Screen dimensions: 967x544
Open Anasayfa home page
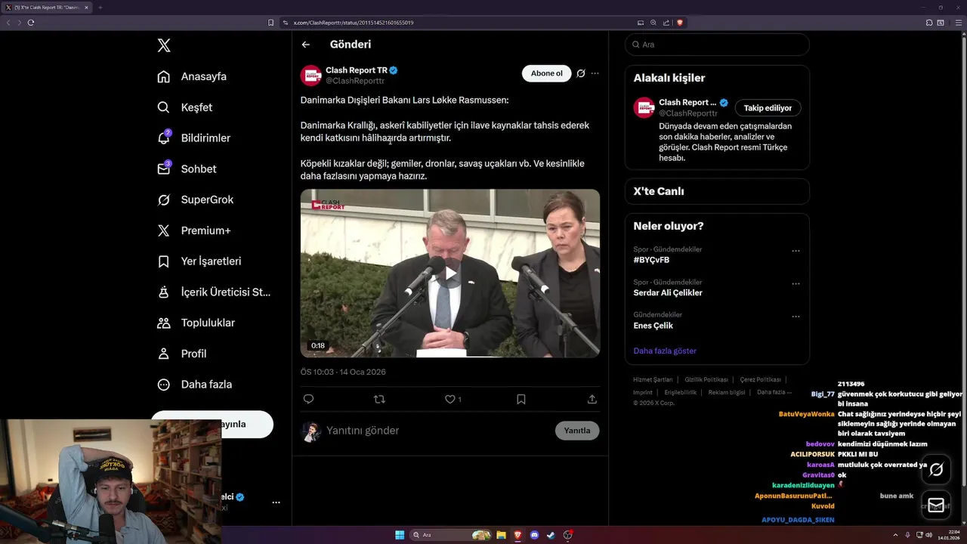pyautogui.click(x=193, y=76)
